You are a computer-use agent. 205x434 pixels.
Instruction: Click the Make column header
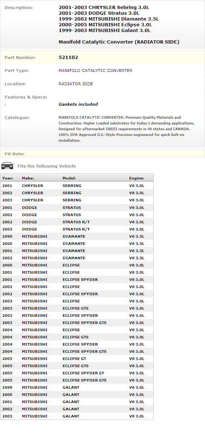[x=28, y=178]
